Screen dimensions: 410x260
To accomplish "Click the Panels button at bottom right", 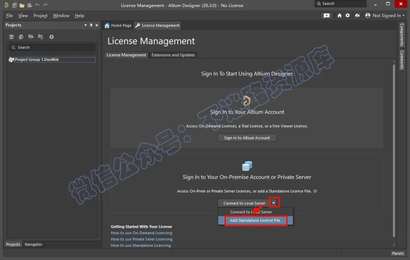I will pos(398,254).
